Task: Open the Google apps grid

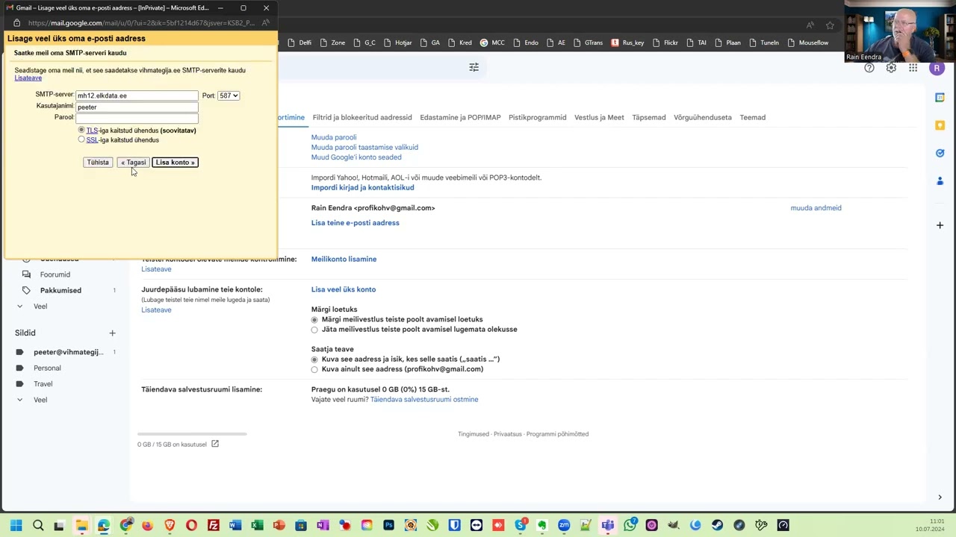Action: coord(913,68)
